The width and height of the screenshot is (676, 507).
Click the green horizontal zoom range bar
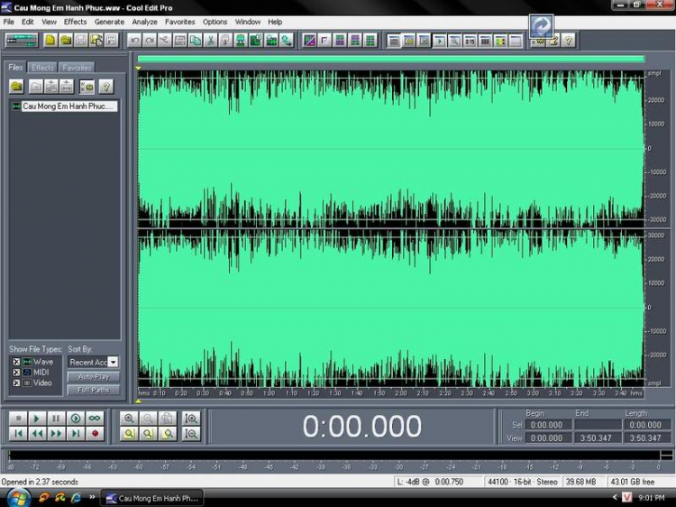(x=391, y=60)
